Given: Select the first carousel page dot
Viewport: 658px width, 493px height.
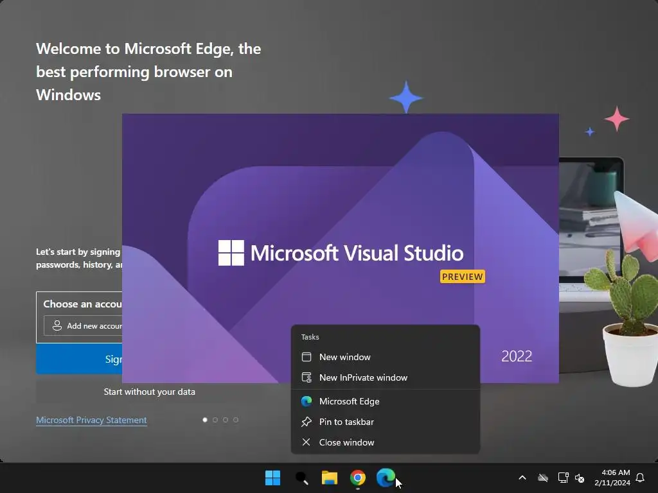Looking at the screenshot, I should point(205,420).
